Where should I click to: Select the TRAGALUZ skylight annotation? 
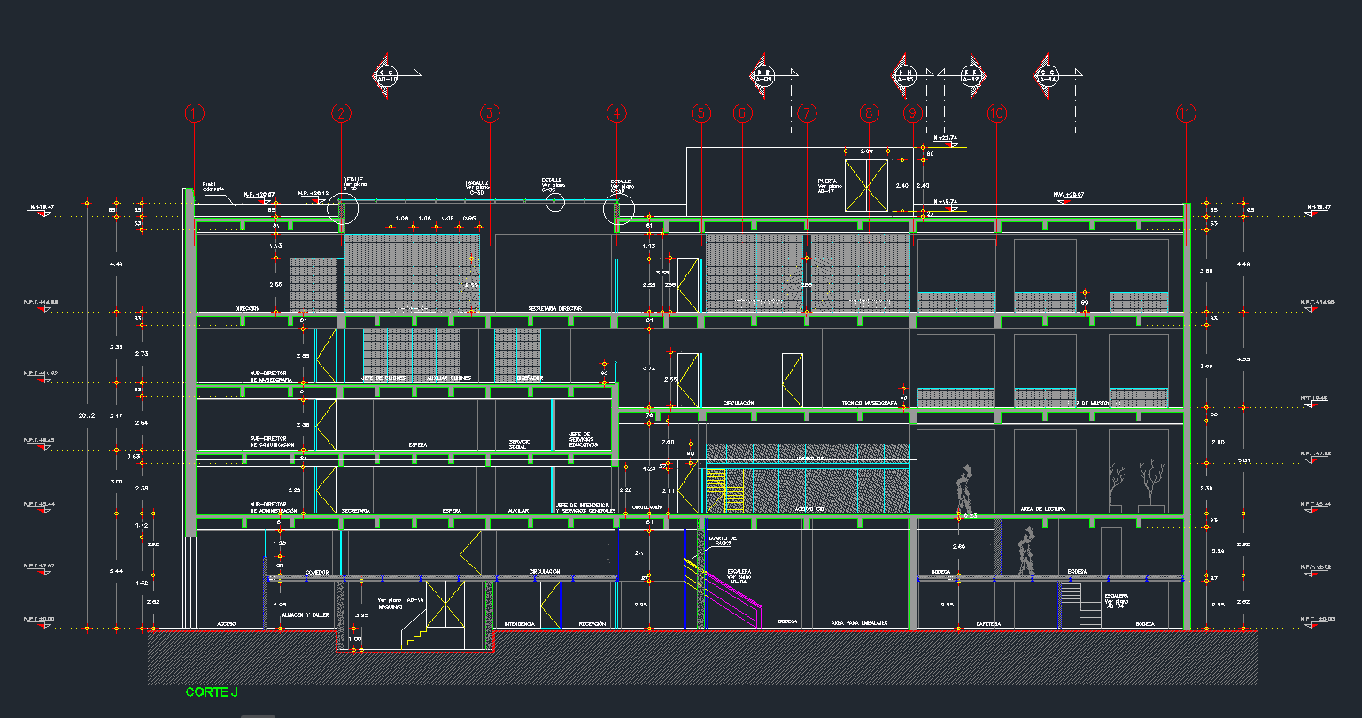coord(476,186)
